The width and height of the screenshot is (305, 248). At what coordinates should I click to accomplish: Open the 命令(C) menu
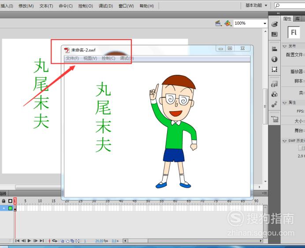point(66,6)
